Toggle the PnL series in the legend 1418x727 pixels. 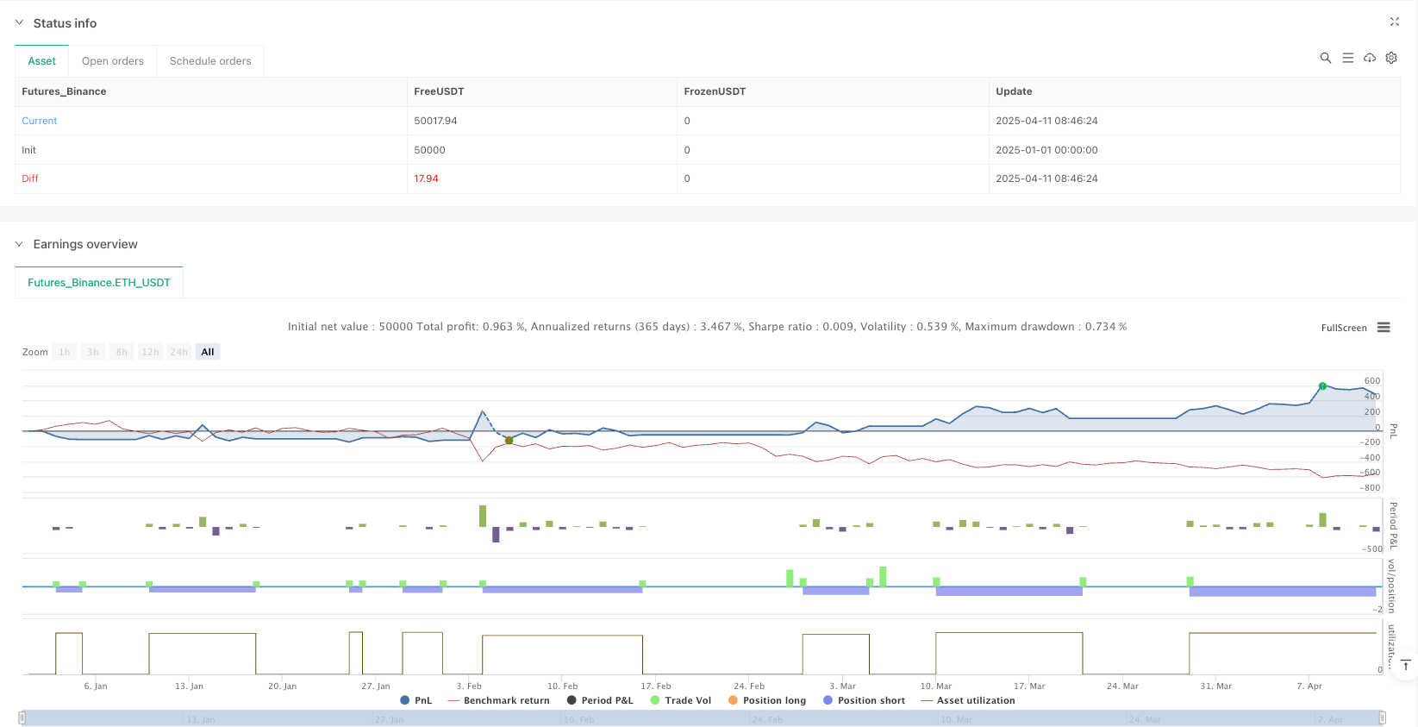point(416,700)
